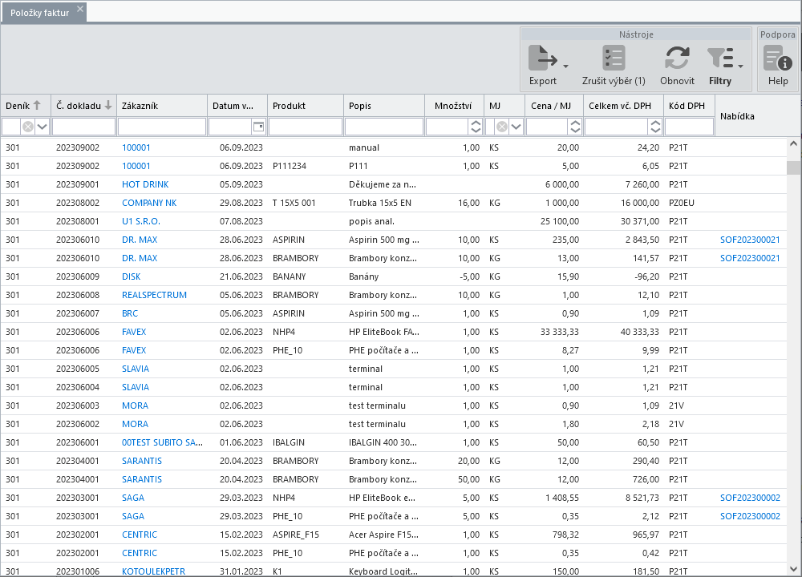Click the Množství filter stepper arrows

[x=476, y=127]
